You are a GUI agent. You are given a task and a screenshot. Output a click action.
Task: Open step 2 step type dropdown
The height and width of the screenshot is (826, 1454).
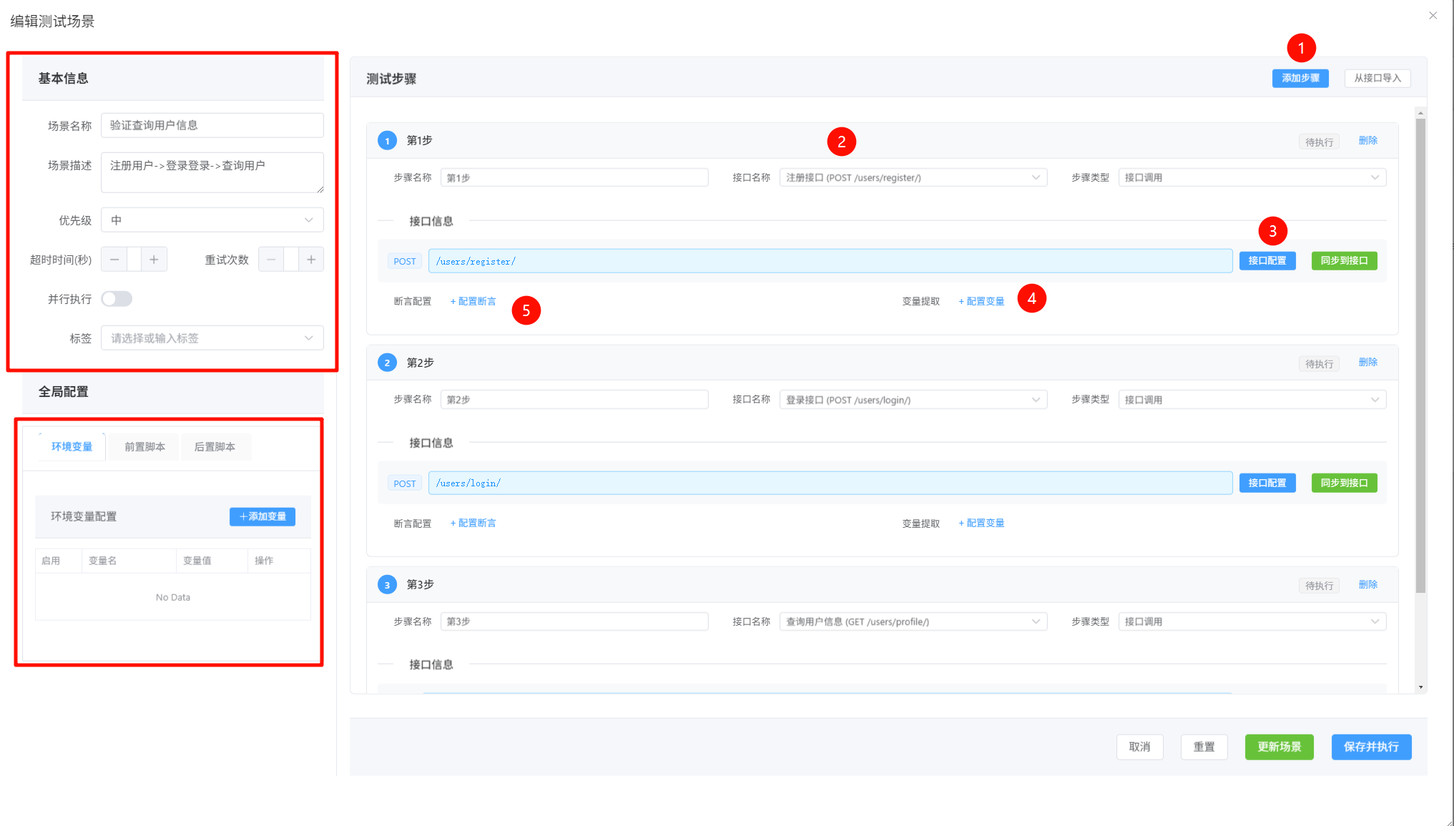tap(1252, 400)
